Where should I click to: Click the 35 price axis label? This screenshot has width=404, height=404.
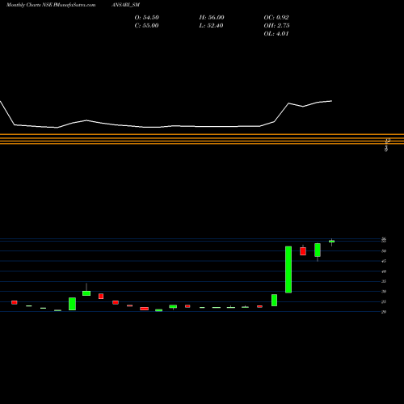click(384, 281)
